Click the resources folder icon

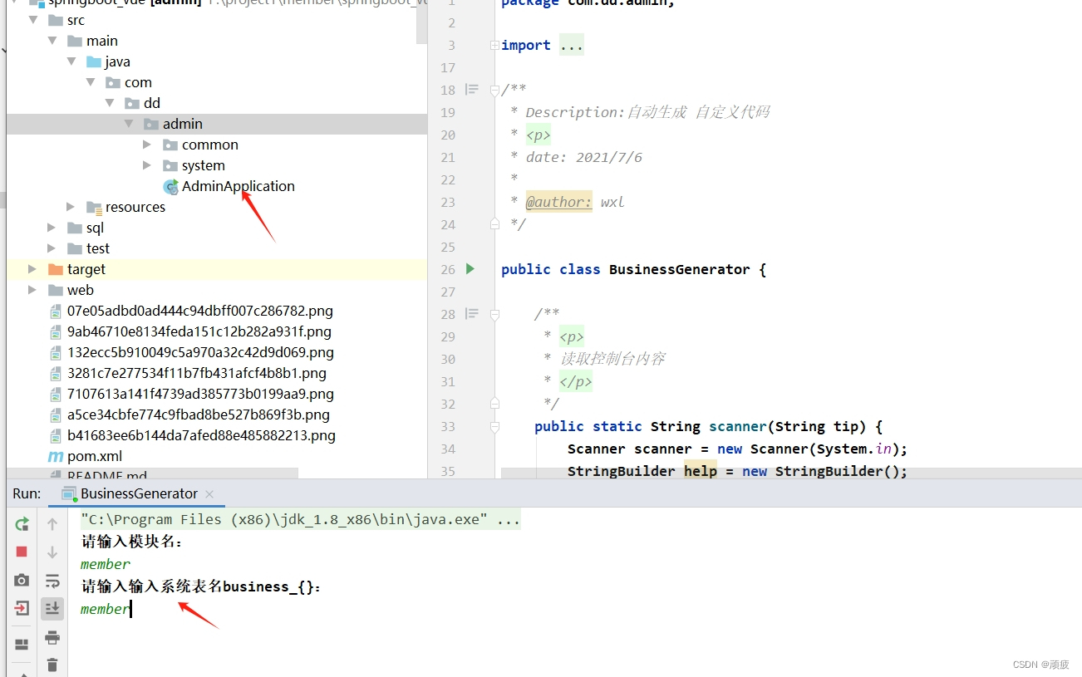(x=94, y=207)
